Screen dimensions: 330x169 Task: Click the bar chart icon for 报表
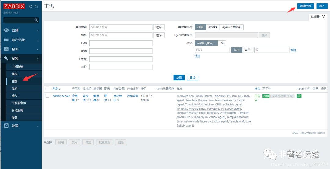[6, 49]
